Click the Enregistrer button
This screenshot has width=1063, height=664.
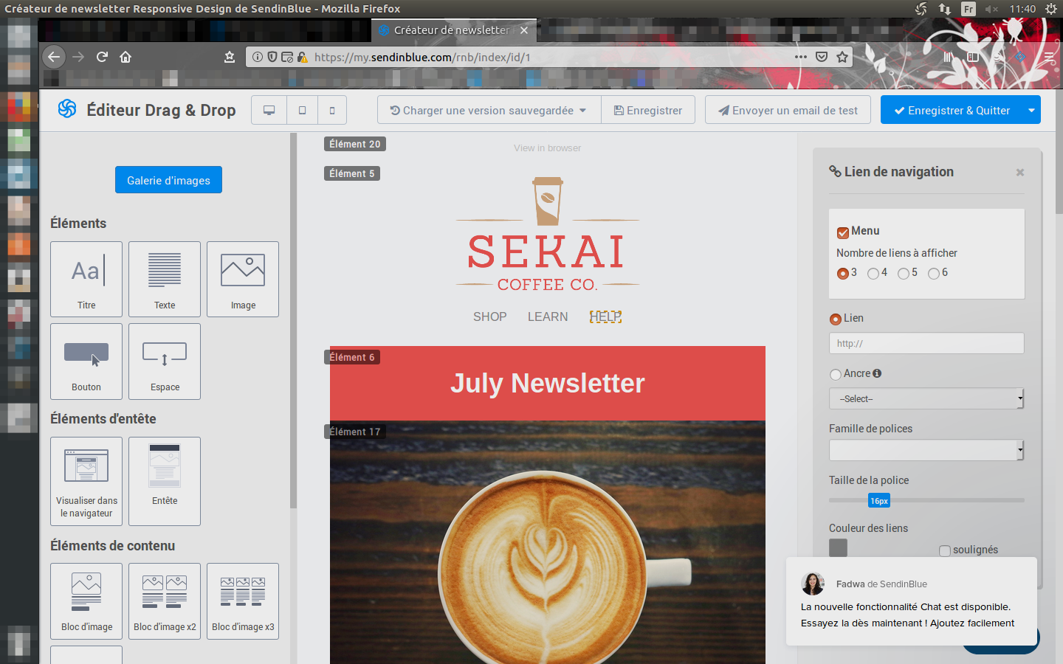point(648,110)
